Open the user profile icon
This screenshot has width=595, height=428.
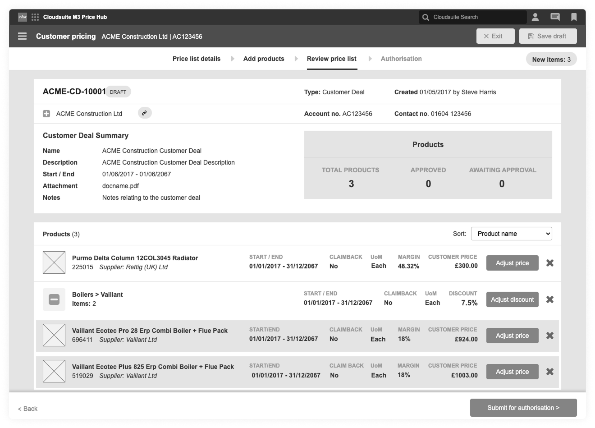coord(535,17)
